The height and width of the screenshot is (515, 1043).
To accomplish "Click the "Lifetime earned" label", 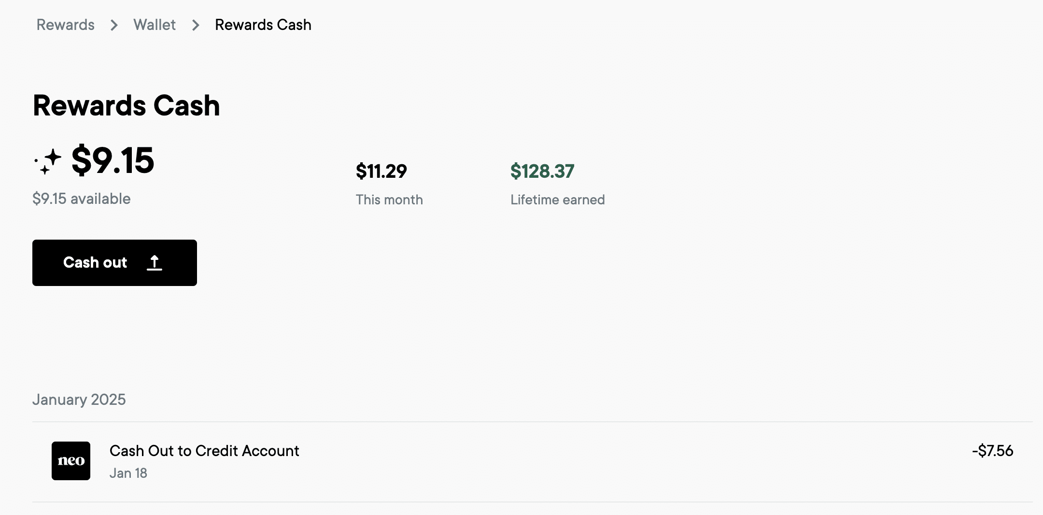I will click(x=558, y=200).
